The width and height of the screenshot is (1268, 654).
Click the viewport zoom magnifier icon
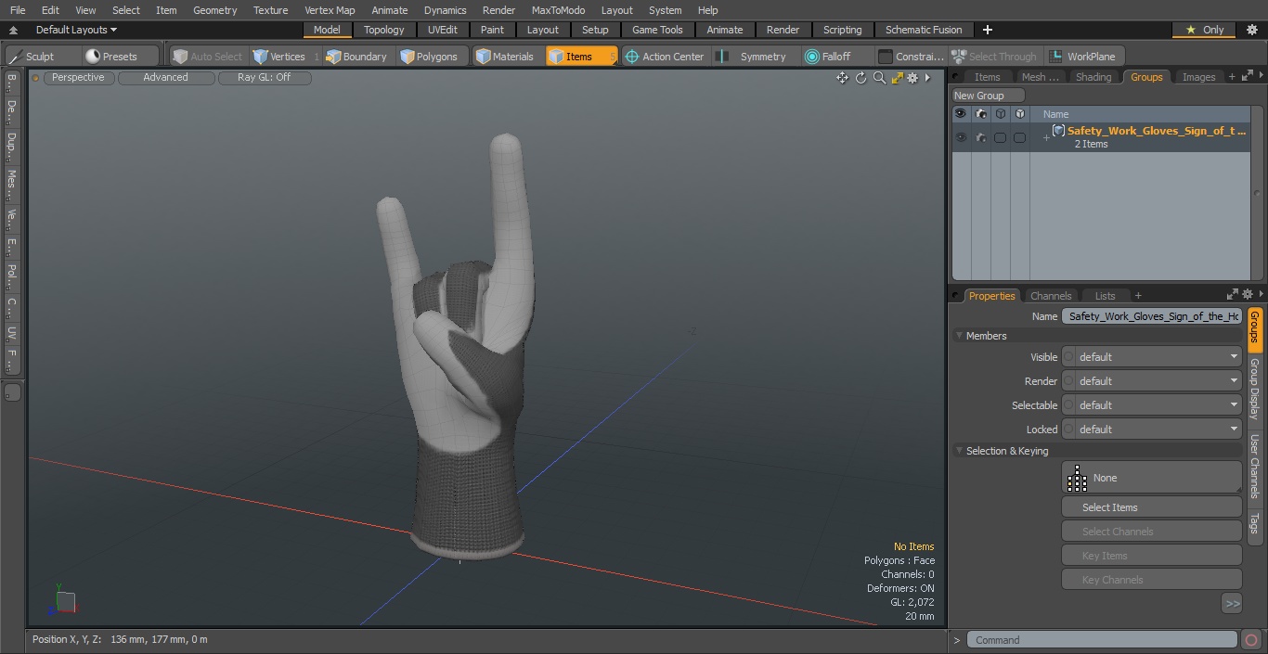(879, 78)
